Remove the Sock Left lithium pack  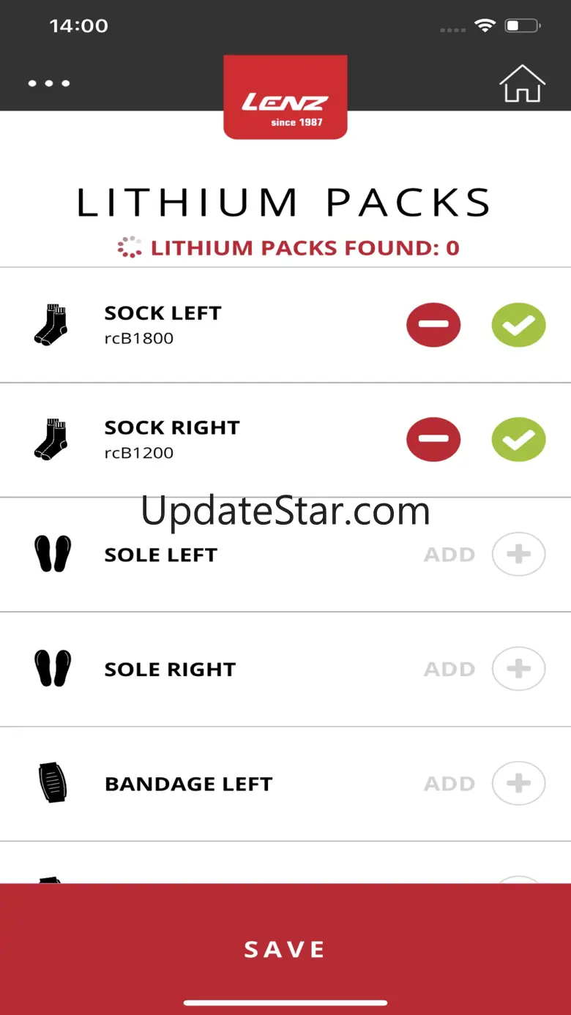[433, 325]
